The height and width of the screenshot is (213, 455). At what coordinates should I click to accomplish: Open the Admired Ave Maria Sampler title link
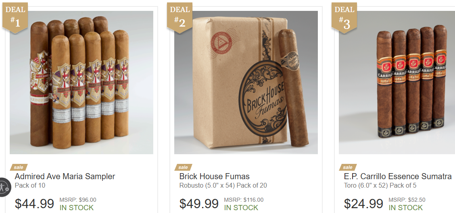click(x=65, y=176)
